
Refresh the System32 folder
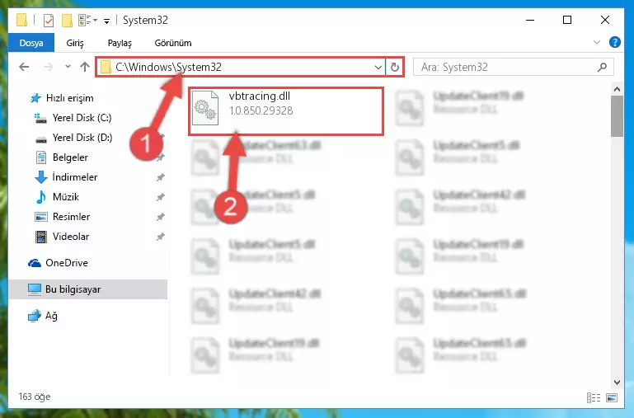pyautogui.click(x=395, y=67)
